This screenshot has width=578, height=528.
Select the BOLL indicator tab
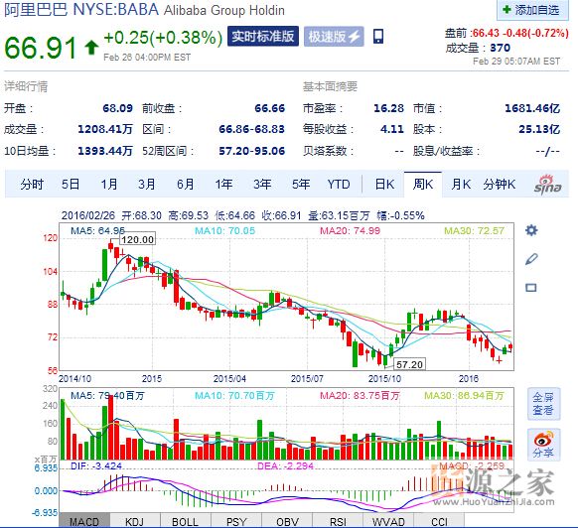click(x=186, y=521)
